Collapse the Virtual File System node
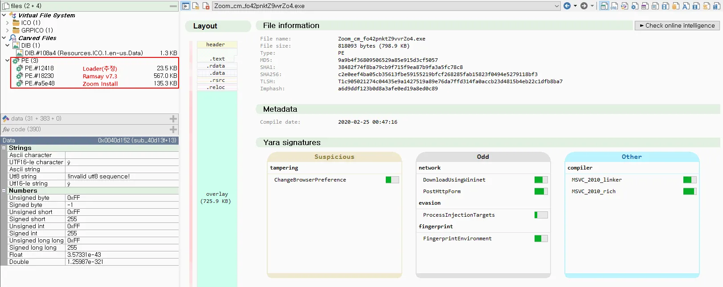Screen dimensions: 723x287 click(x=4, y=15)
